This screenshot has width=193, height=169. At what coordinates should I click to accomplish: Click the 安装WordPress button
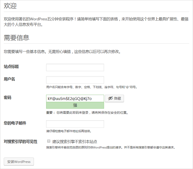point(19,162)
